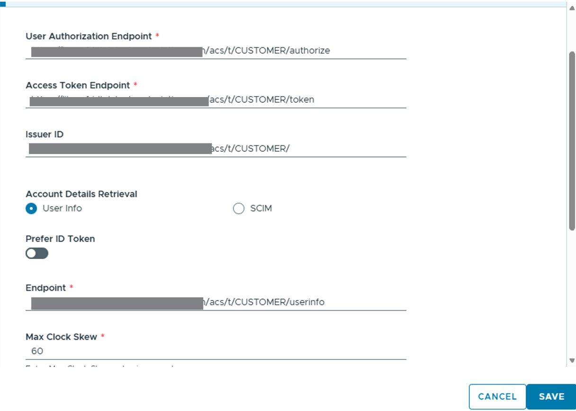Enable the Prefer ID Token switch
576x411 pixels.
coord(37,254)
